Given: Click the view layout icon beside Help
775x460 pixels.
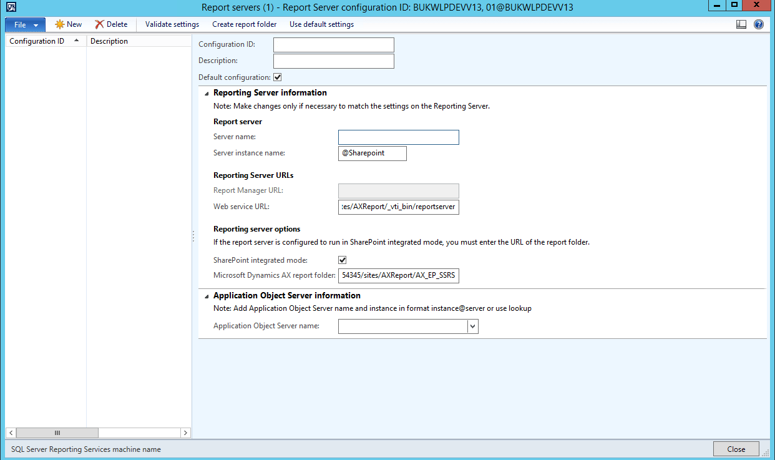Looking at the screenshot, I should click(741, 24).
